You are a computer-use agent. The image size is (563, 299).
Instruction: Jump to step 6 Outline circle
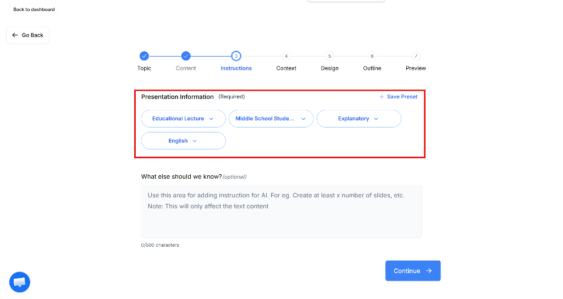(372, 56)
